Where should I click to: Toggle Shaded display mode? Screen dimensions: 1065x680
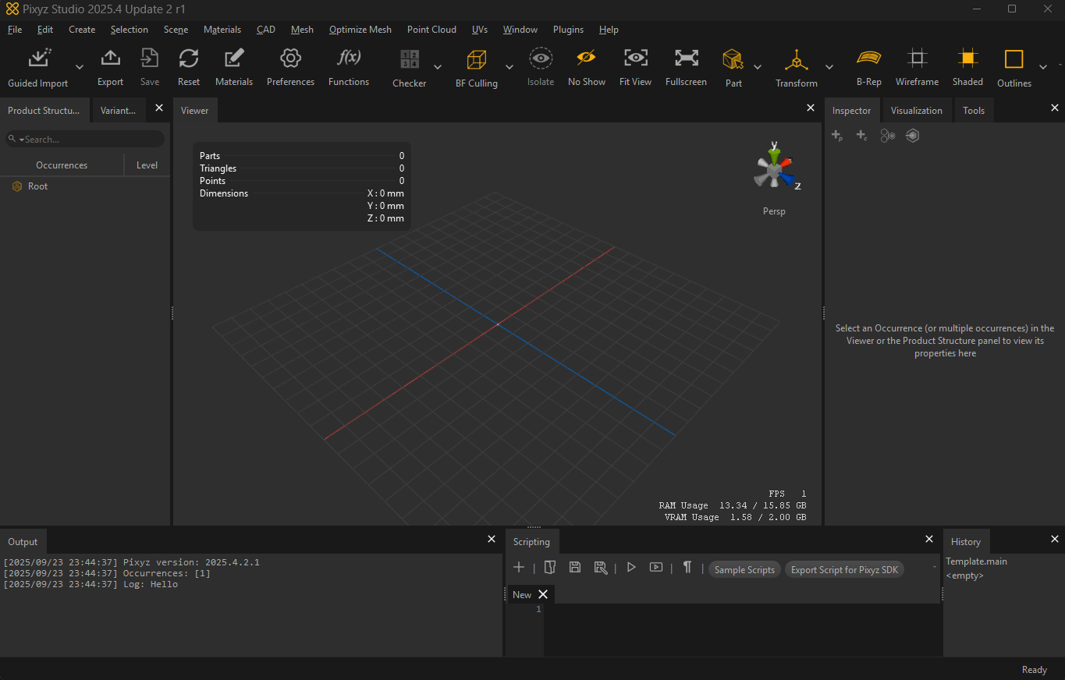coord(967,59)
